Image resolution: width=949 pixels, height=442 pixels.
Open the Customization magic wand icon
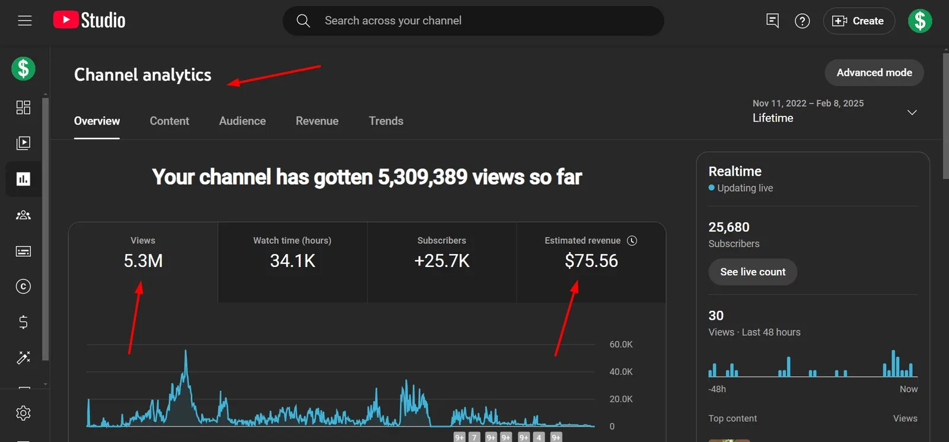pos(23,358)
